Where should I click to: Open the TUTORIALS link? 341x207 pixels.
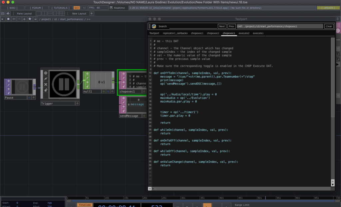pos(61,8)
